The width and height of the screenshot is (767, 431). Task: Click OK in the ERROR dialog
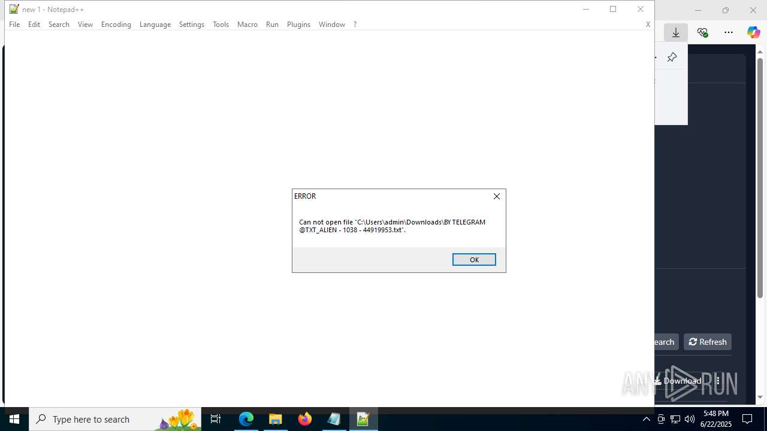coord(474,259)
